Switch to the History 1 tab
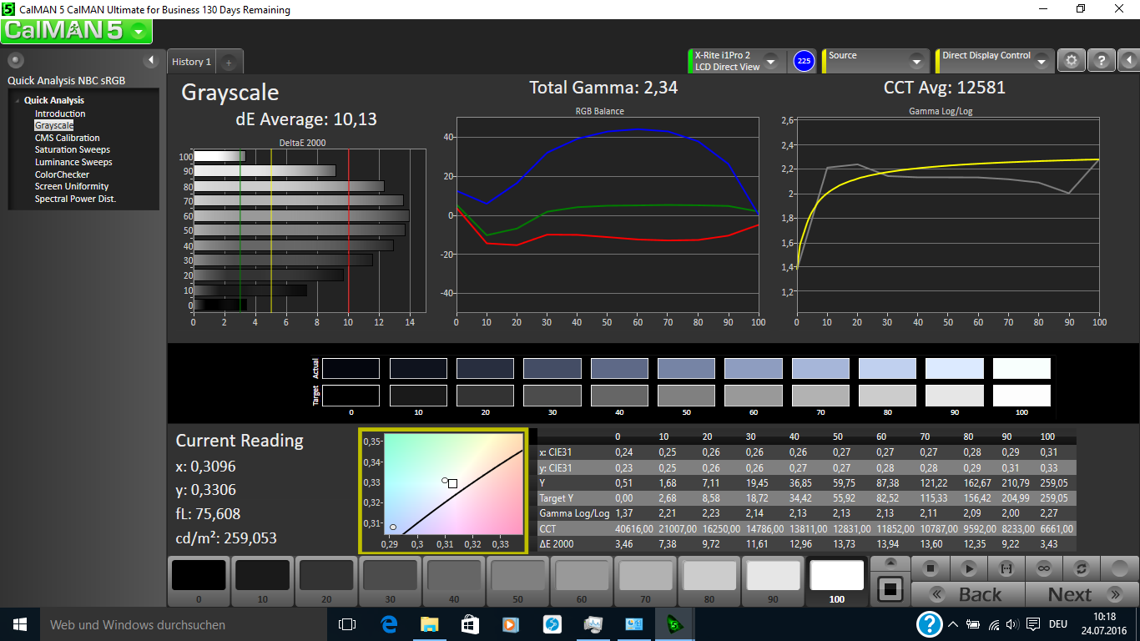The image size is (1140, 641). coord(191,62)
